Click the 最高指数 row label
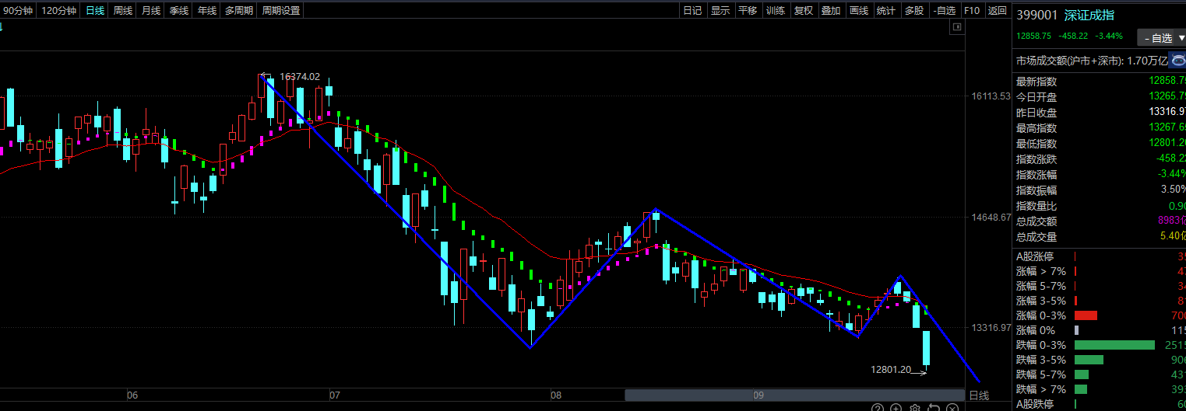The height and width of the screenshot is (411, 1186). [1036, 128]
